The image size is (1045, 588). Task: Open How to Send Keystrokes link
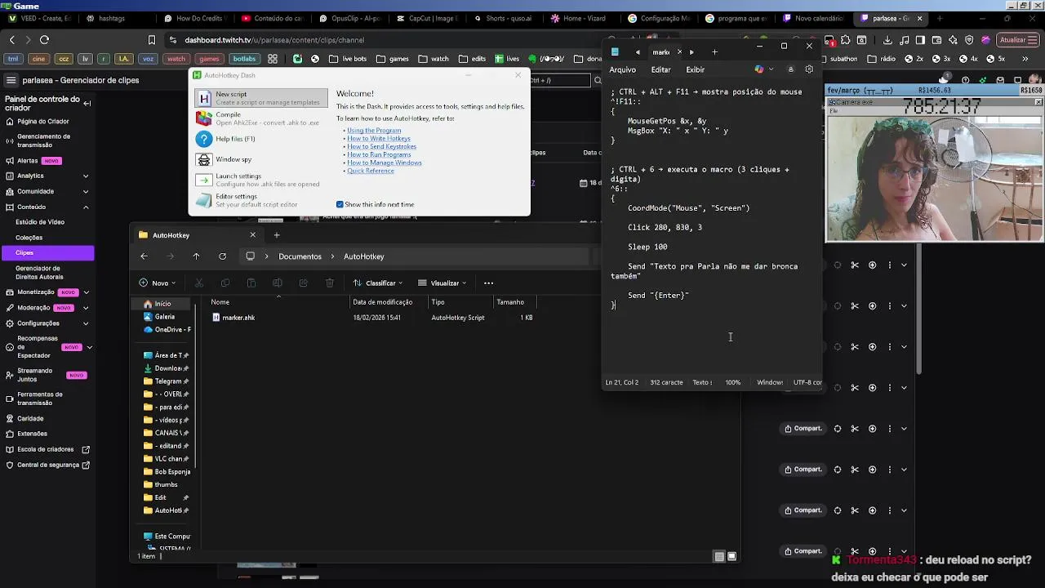381,147
